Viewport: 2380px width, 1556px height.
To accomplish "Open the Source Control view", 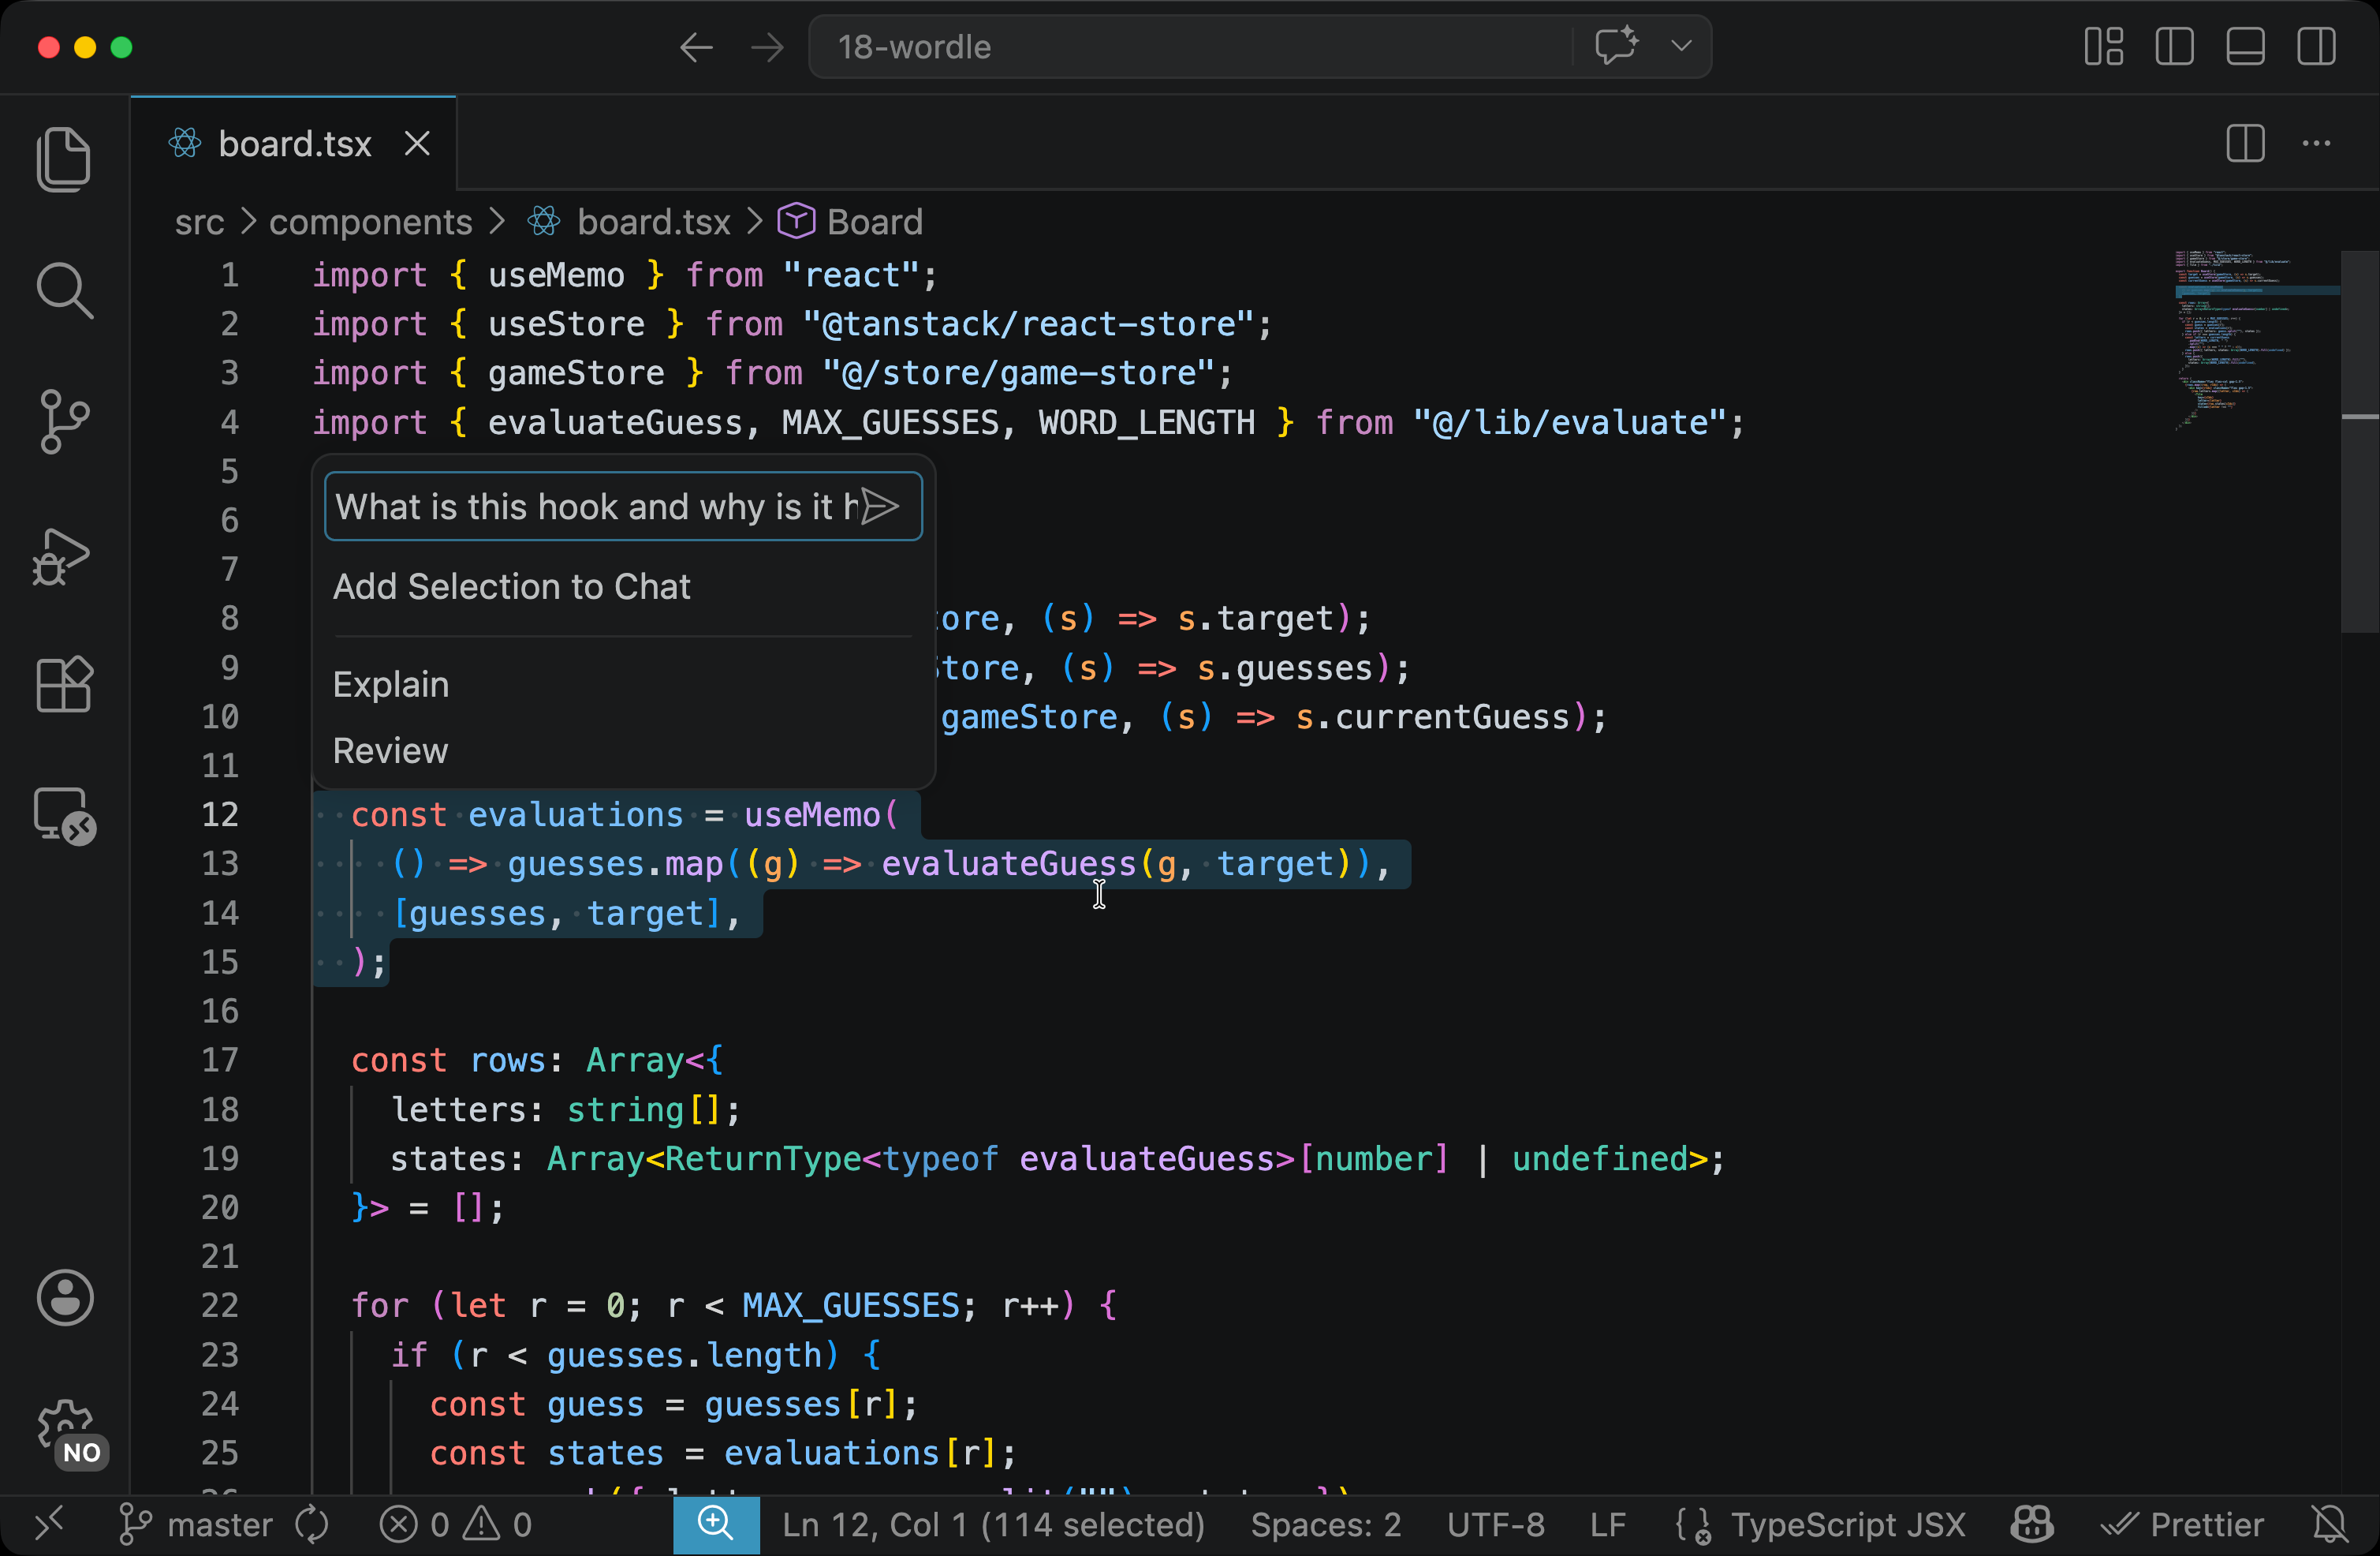I will pos(64,421).
